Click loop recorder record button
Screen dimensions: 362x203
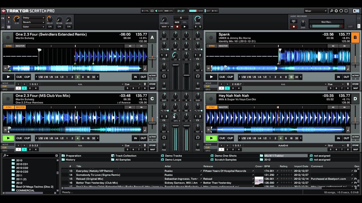click(x=177, y=27)
